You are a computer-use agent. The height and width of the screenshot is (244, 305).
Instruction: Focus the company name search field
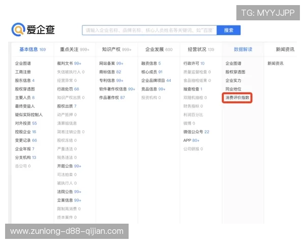149,30
